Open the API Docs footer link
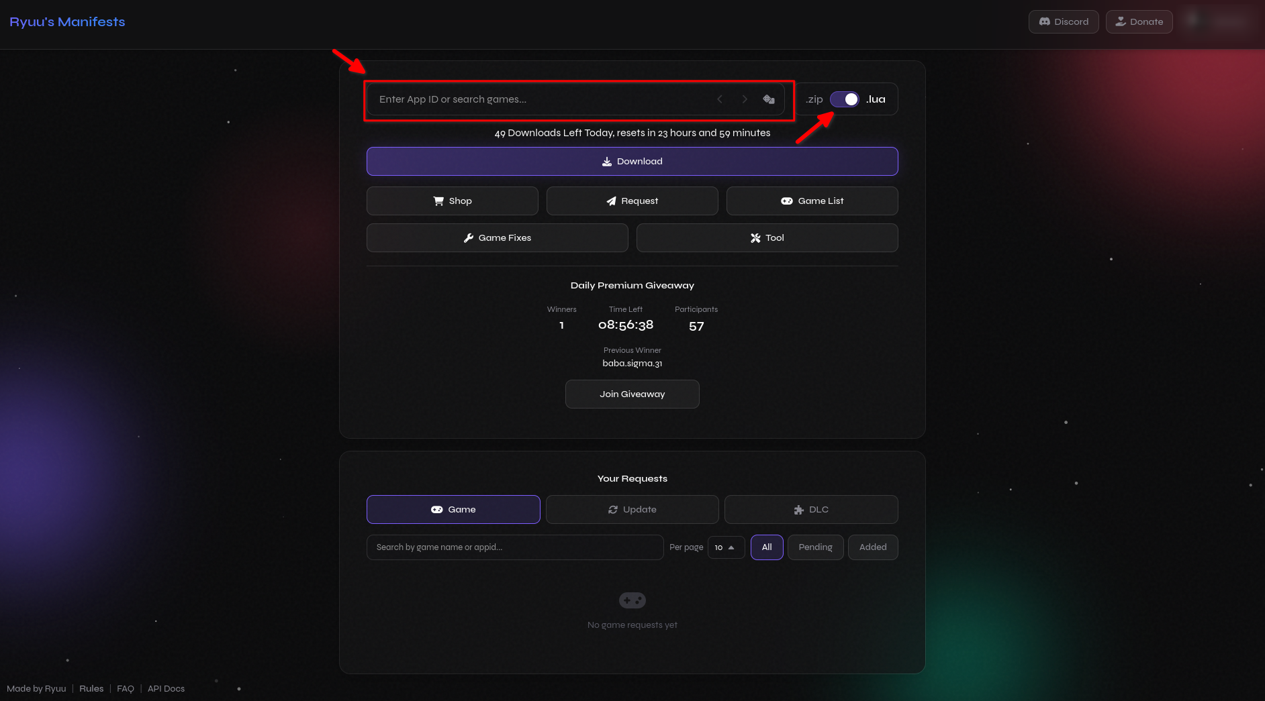The image size is (1265, 701). (166, 689)
